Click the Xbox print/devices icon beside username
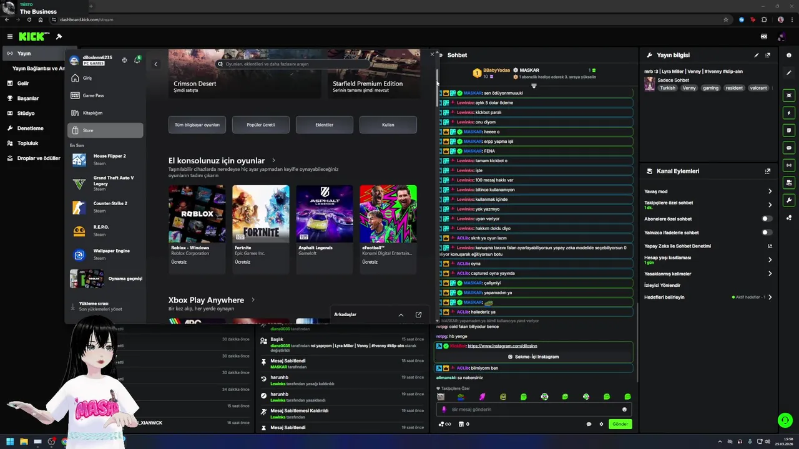Viewport: 799px width, 449px height. pos(124,60)
